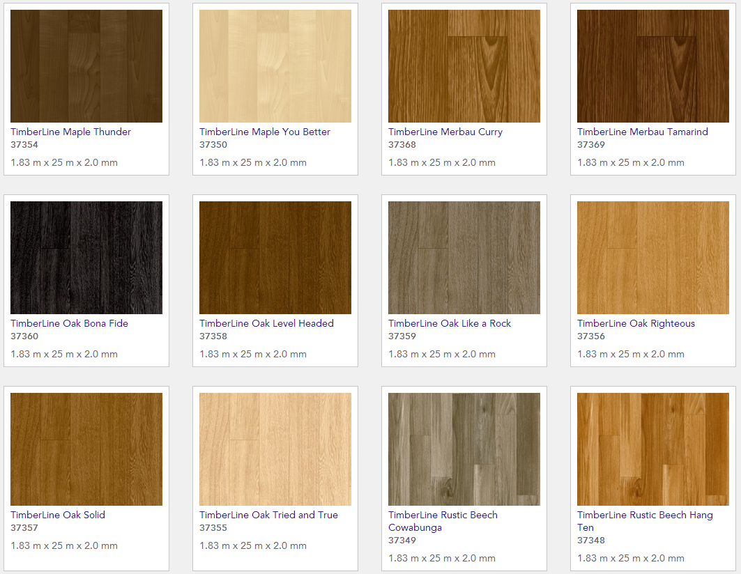
Task: View the Merbau Curry wood swatch image
Action: 464,66
